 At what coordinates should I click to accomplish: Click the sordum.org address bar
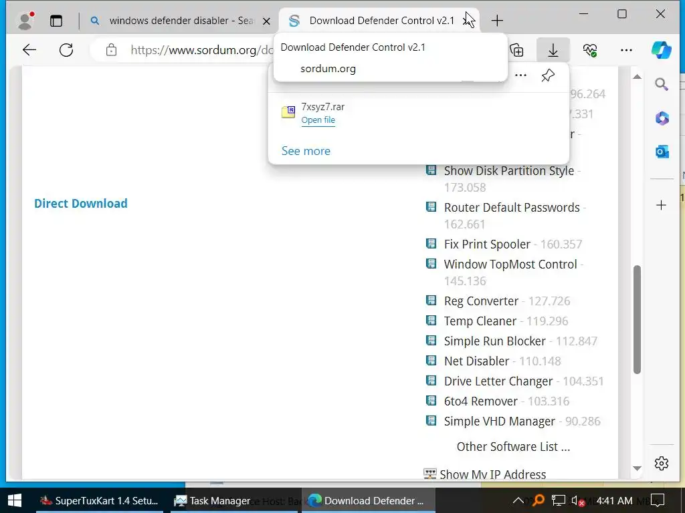pyautogui.click(x=202, y=50)
